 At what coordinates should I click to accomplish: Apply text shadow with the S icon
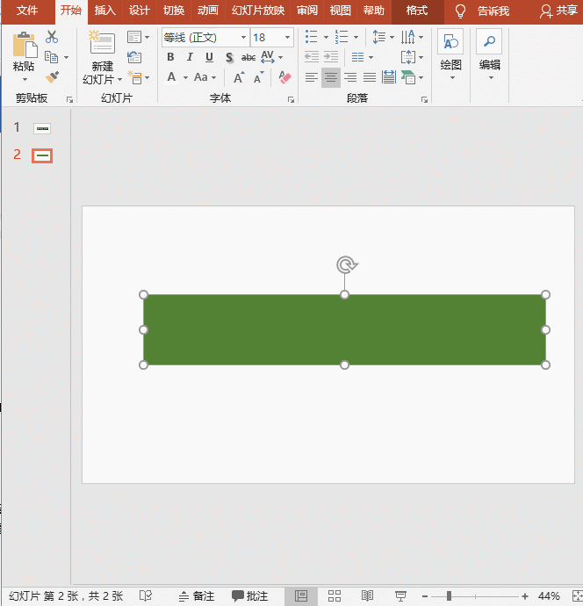(x=229, y=58)
